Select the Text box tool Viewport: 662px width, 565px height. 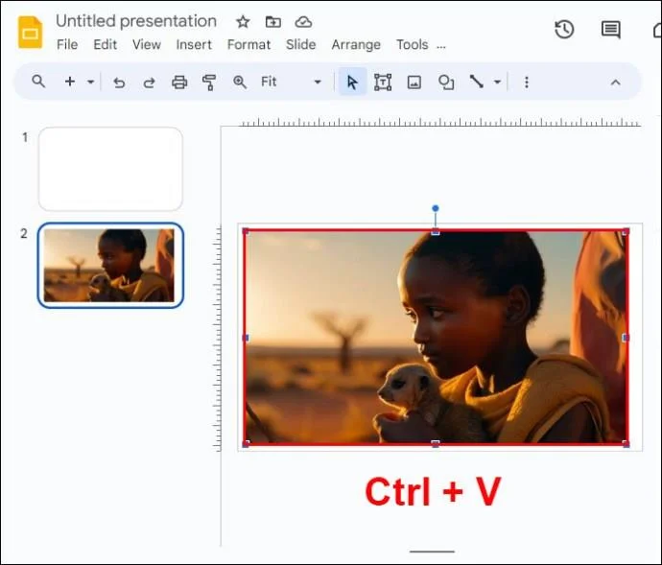click(x=383, y=82)
